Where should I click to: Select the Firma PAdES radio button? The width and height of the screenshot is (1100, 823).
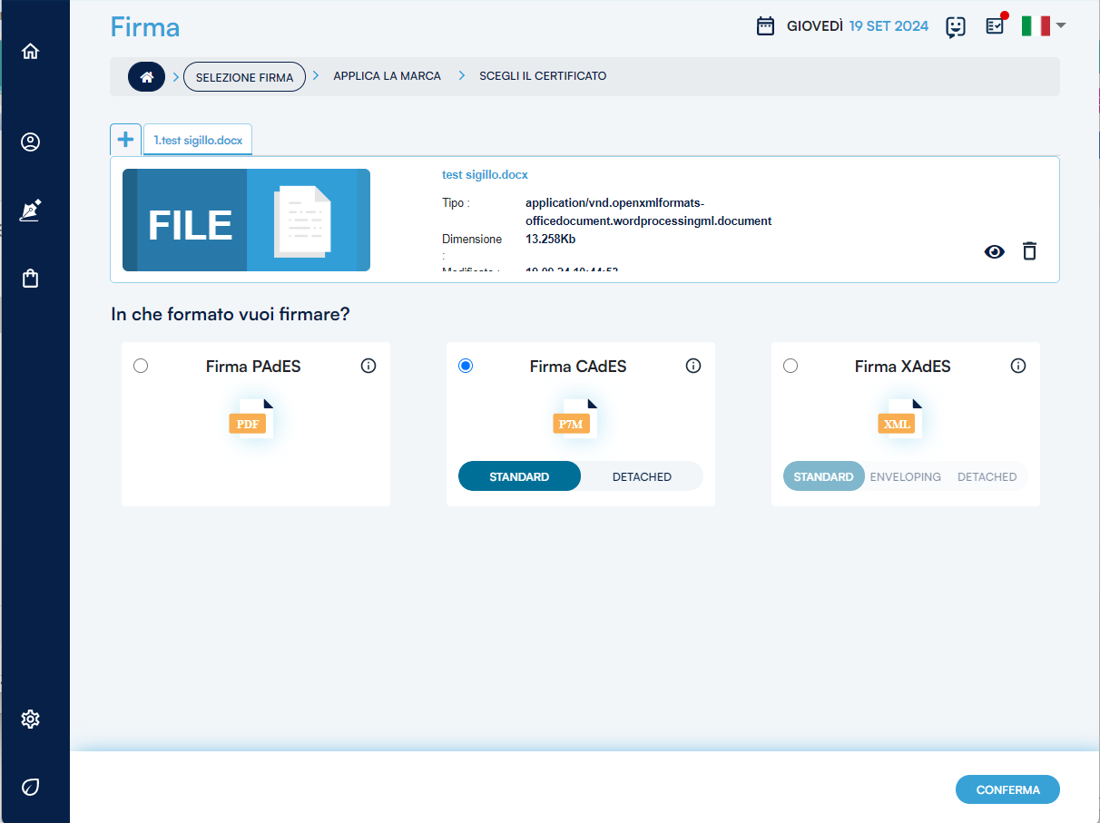pos(141,366)
